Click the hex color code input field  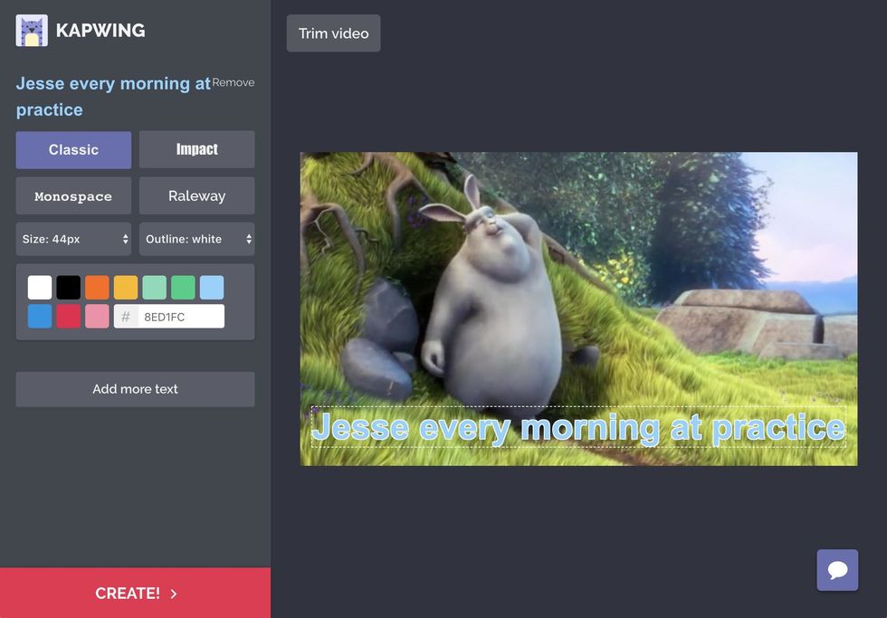[180, 317]
